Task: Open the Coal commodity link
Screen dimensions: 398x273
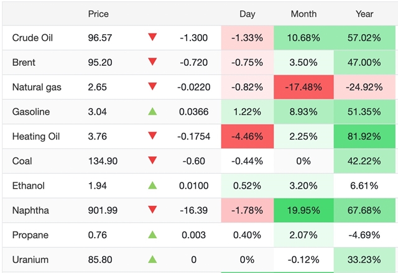Action: click(22, 161)
